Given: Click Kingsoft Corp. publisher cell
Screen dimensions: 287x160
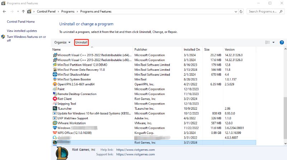Looking at the screenshot, I should [144, 133].
